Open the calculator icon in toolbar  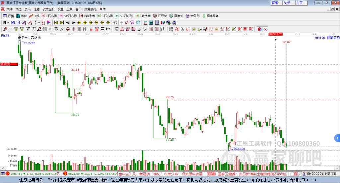(151, 23)
